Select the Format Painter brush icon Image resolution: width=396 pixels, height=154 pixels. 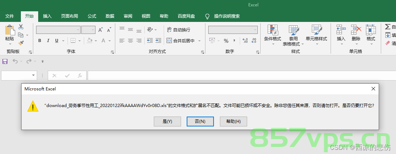tap(21, 43)
